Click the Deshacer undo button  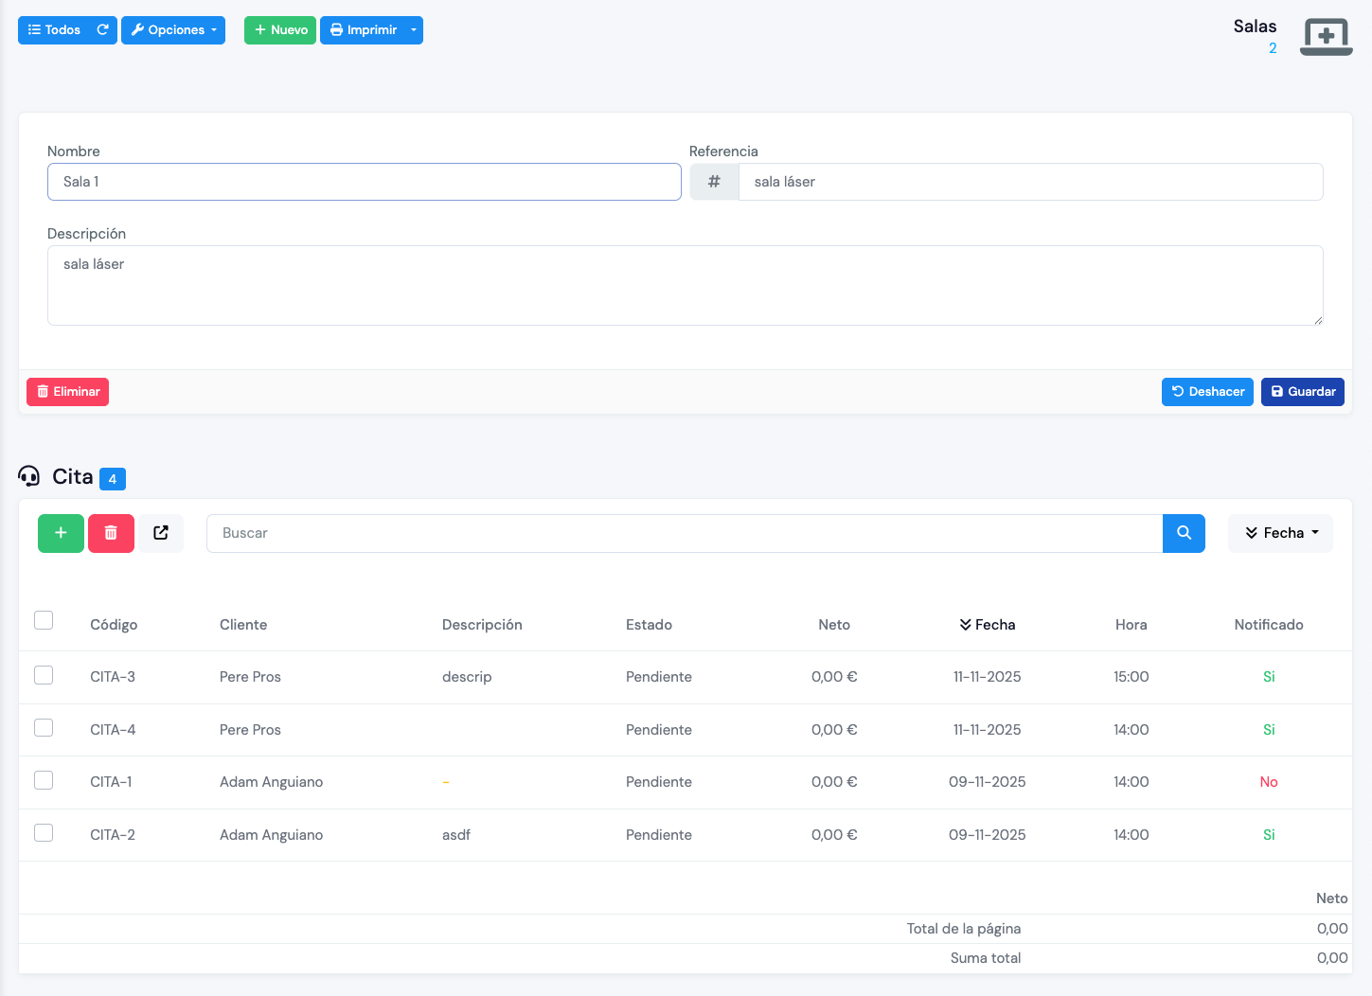(x=1207, y=392)
